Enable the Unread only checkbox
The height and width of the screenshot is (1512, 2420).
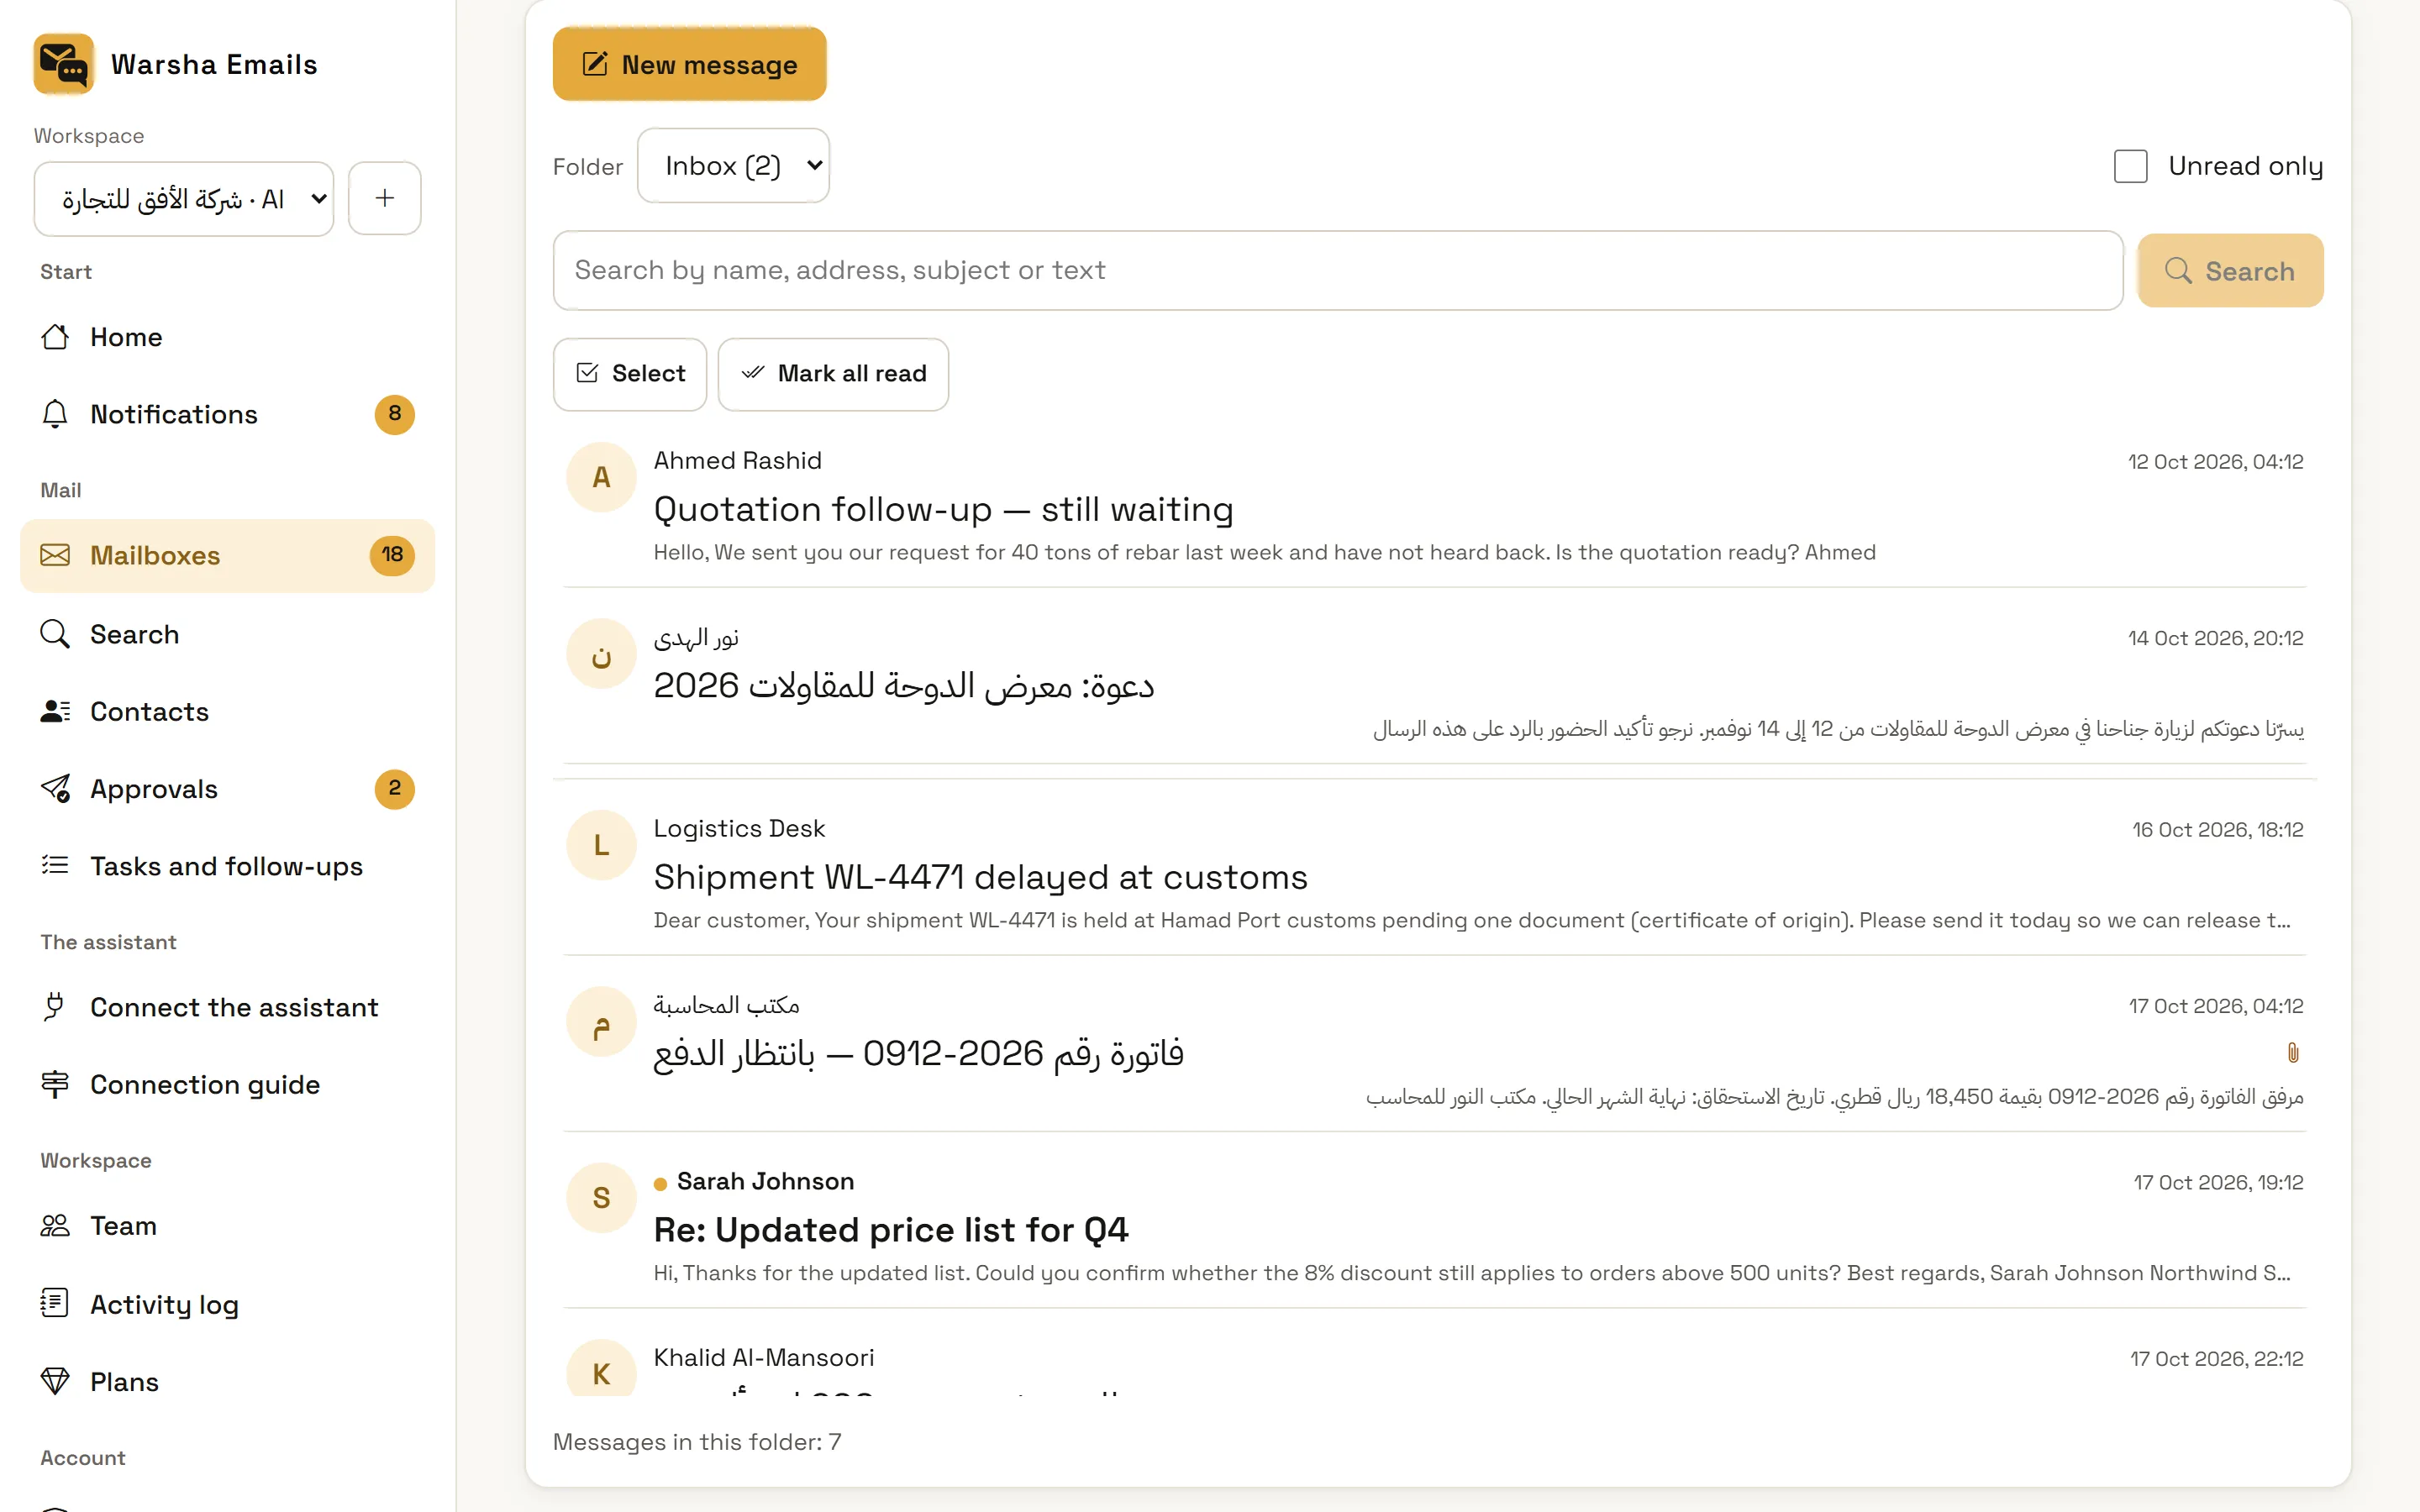(x=2130, y=166)
